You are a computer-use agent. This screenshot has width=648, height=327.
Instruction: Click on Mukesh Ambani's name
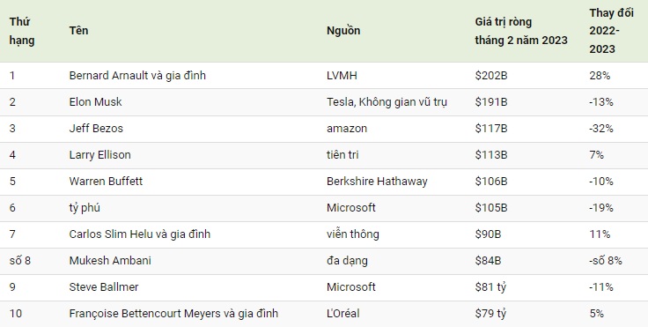(x=110, y=261)
